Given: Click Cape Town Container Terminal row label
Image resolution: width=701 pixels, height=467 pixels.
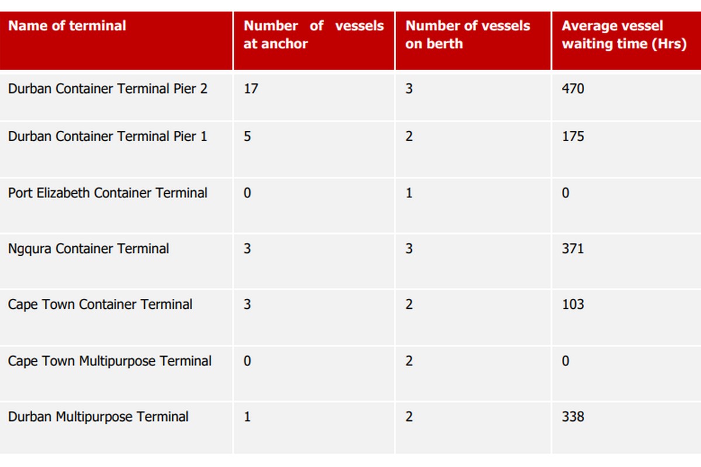Looking at the screenshot, I should coord(100,305).
